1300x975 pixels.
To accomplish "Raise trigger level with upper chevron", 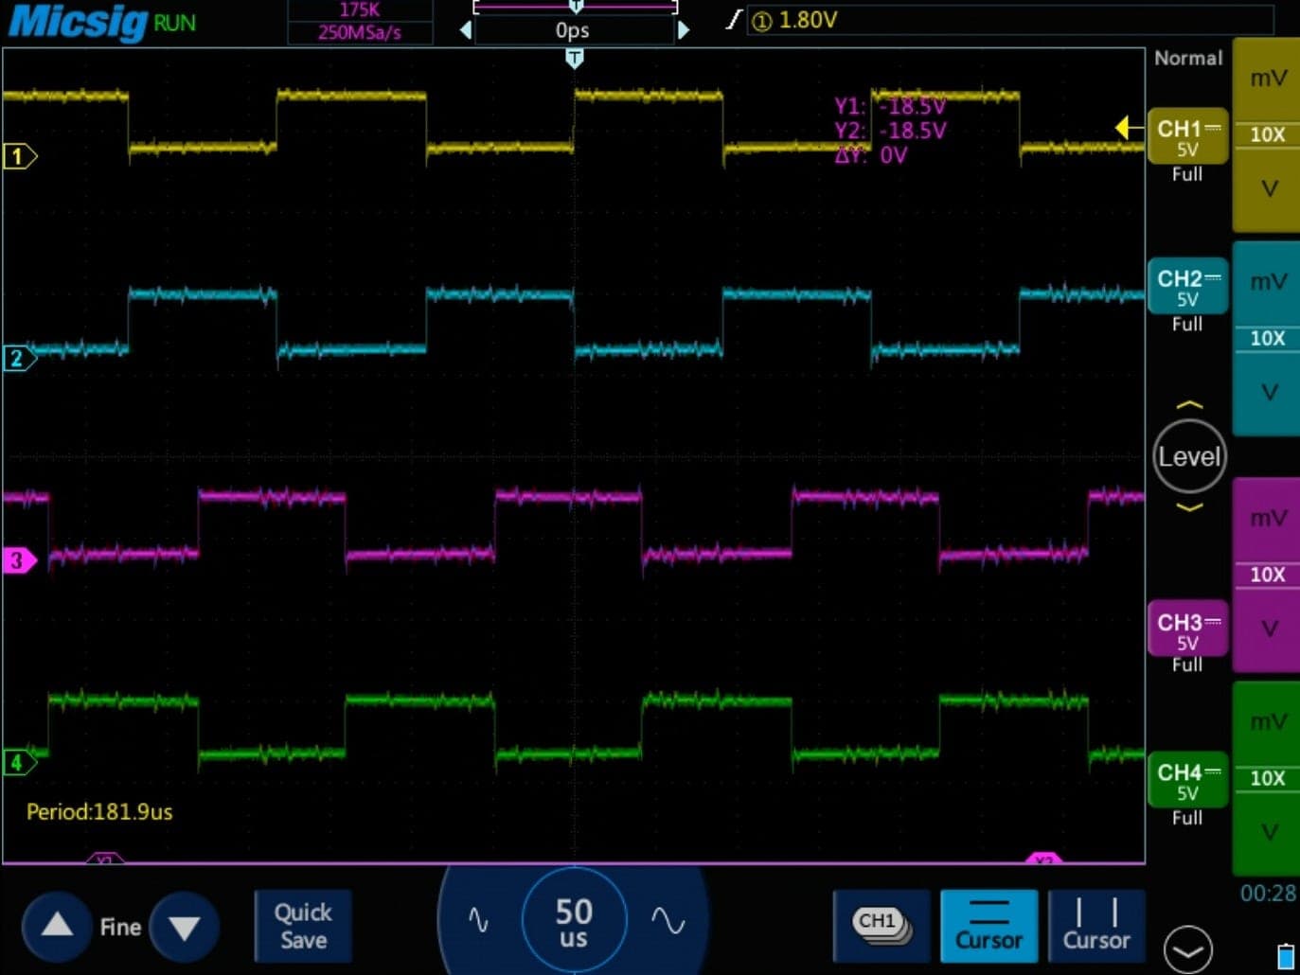I will pyautogui.click(x=1189, y=405).
